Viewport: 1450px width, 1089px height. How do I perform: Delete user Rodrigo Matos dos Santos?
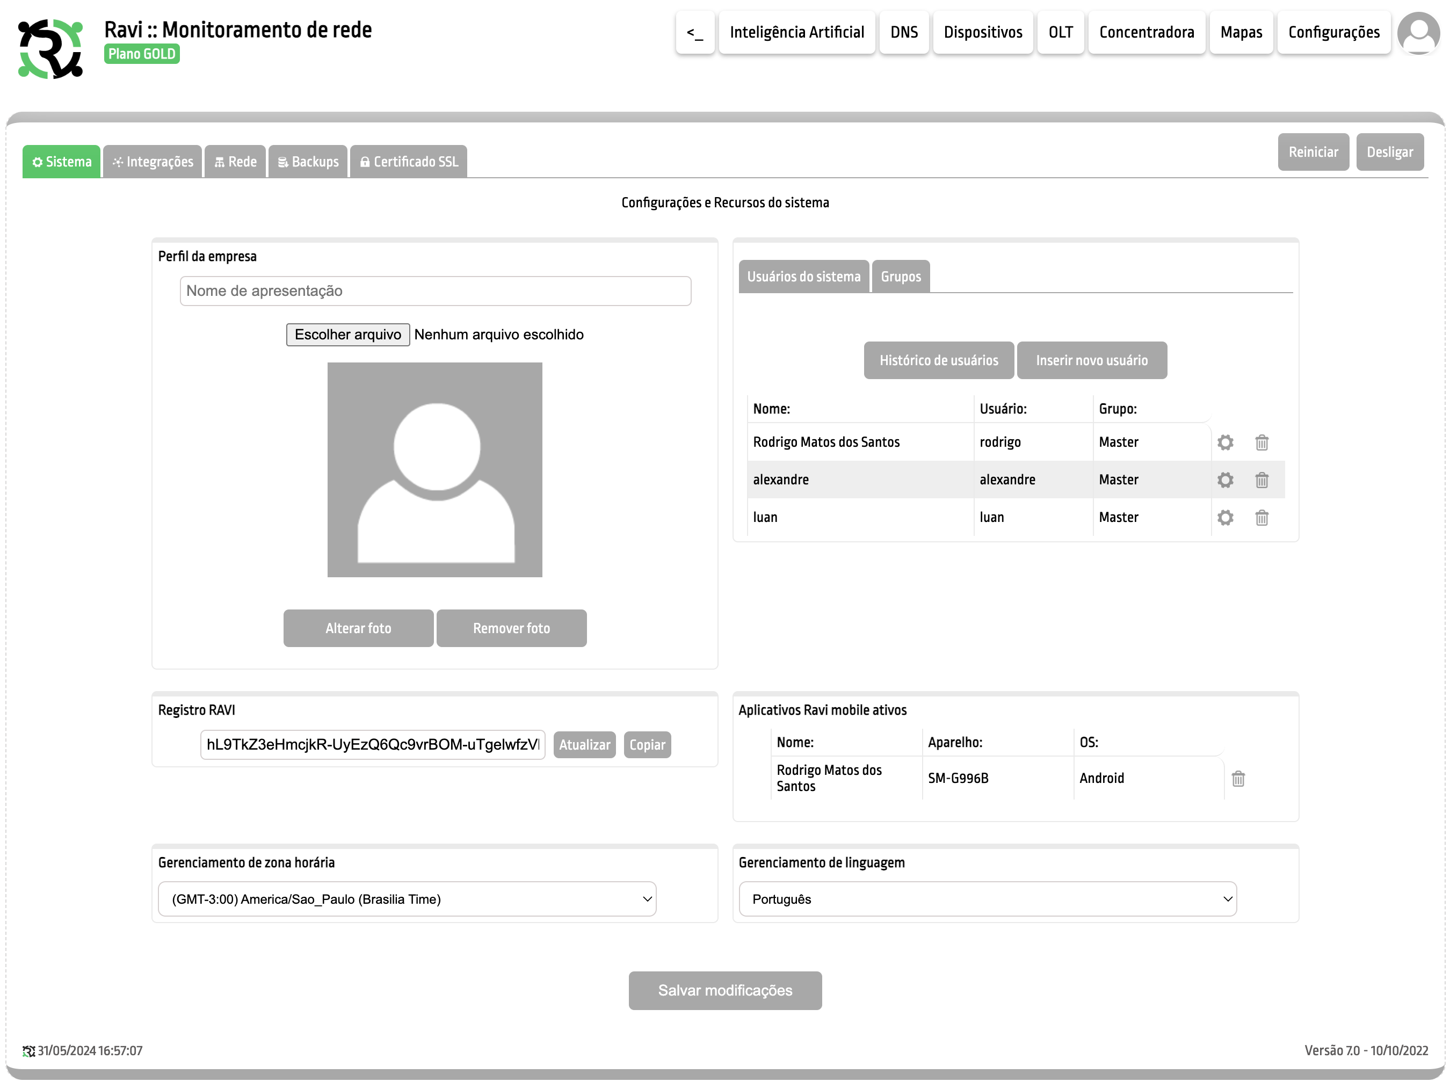[1261, 442]
